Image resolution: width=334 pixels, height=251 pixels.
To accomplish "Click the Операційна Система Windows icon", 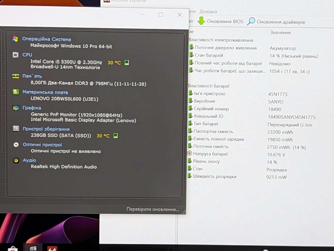I will click(15, 39).
